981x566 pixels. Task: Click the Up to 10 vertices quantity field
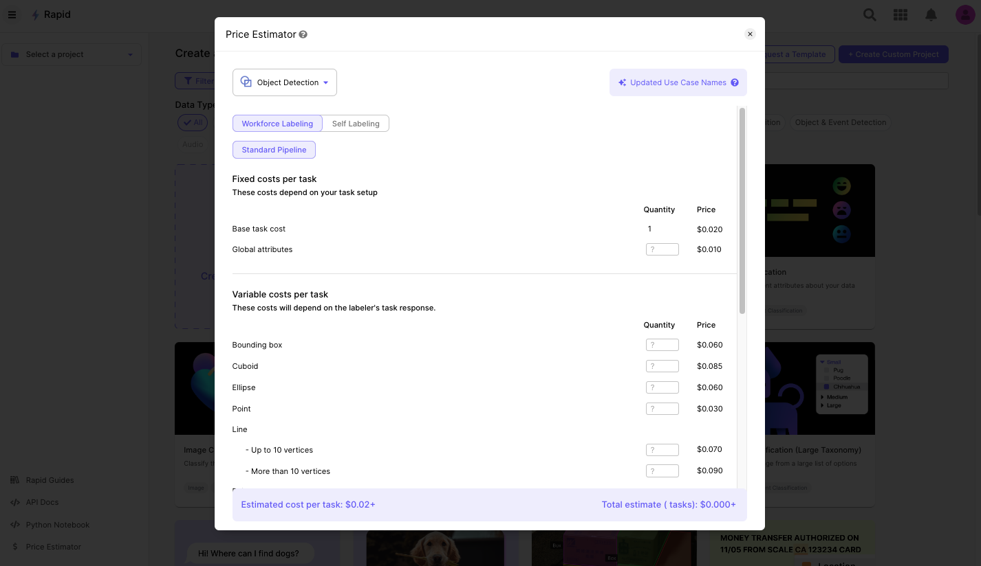tap(662, 450)
